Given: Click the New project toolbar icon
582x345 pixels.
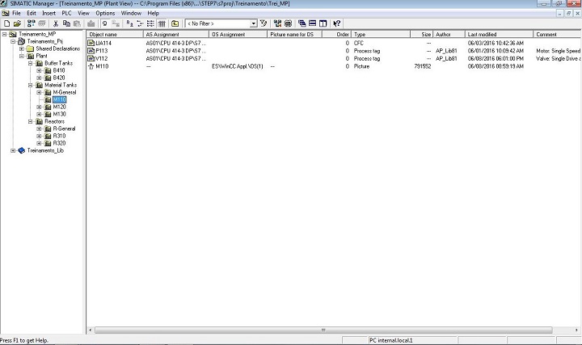Looking at the screenshot, I should click(x=6, y=23).
